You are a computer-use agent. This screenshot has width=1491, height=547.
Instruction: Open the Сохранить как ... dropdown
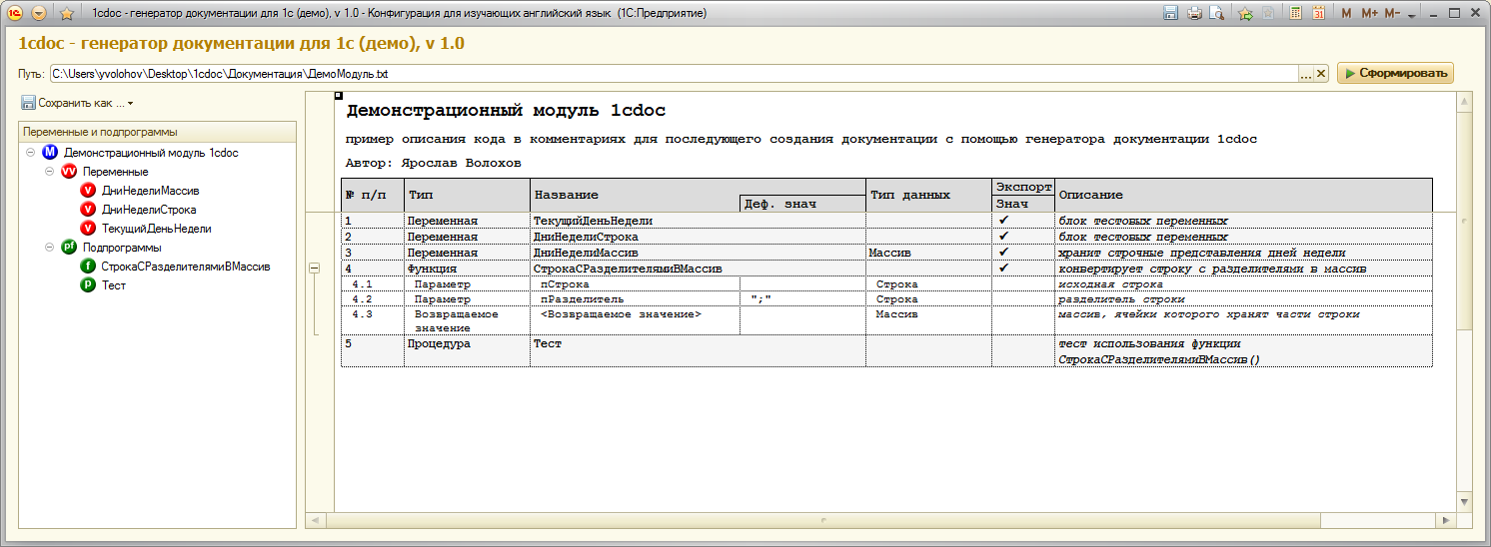tap(77, 103)
